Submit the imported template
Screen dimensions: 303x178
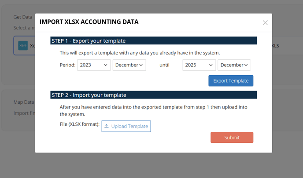232,138
